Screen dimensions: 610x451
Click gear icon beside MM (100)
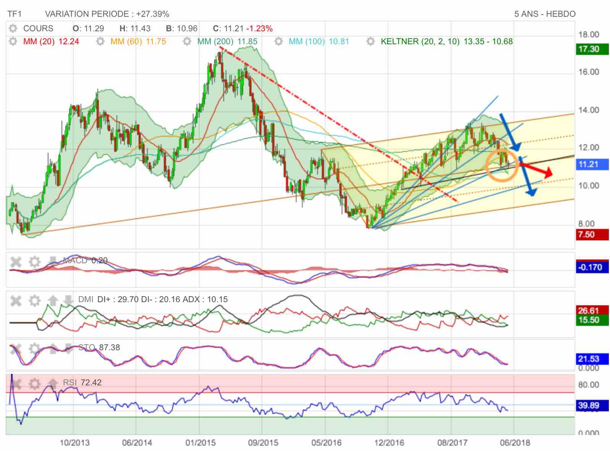click(279, 42)
